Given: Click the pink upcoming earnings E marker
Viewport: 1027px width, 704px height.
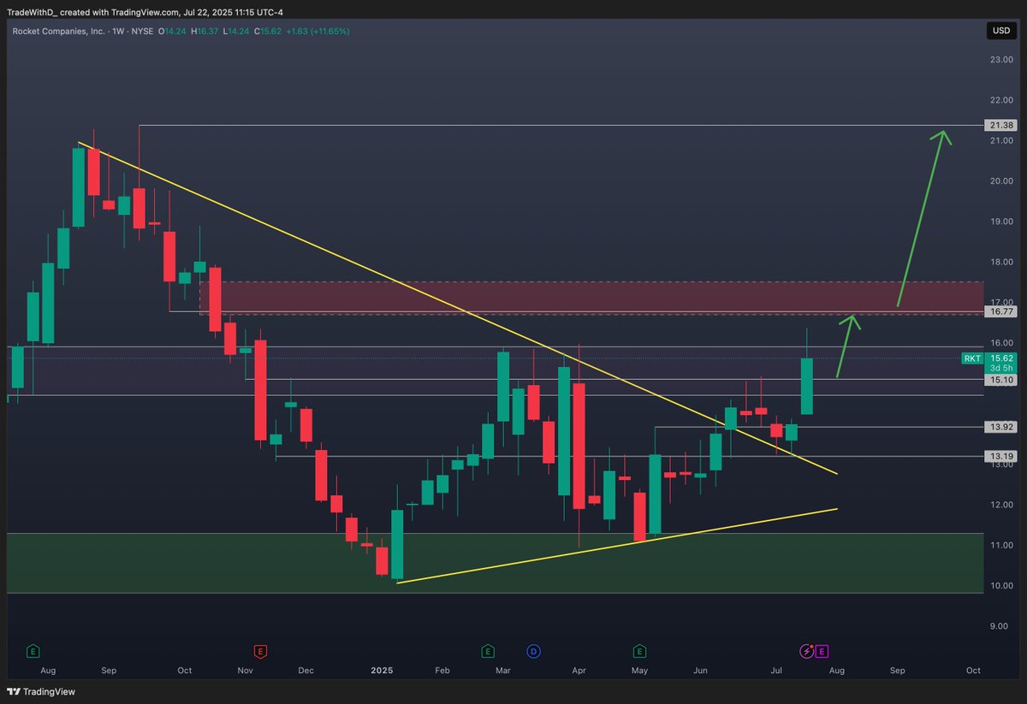Looking at the screenshot, I should pyautogui.click(x=822, y=652).
